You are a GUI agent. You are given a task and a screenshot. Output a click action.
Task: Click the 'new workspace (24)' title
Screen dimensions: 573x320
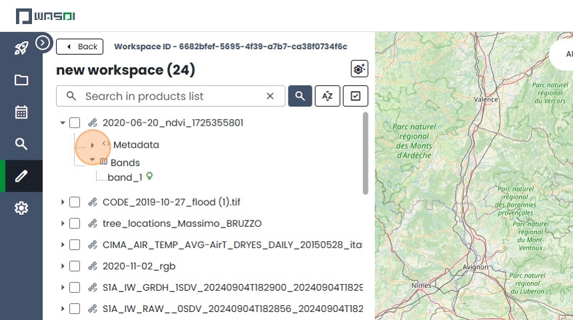(x=125, y=70)
